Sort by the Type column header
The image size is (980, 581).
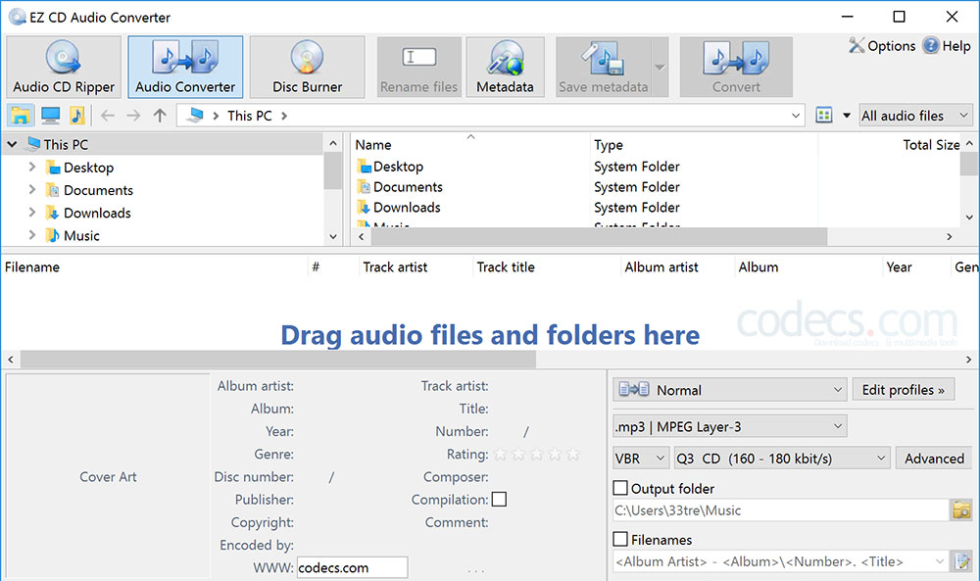[704, 144]
